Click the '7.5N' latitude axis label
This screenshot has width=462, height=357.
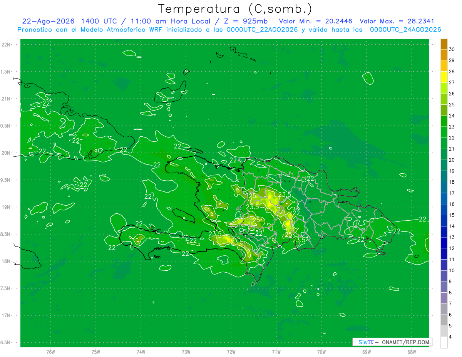pyautogui.click(x=6, y=288)
